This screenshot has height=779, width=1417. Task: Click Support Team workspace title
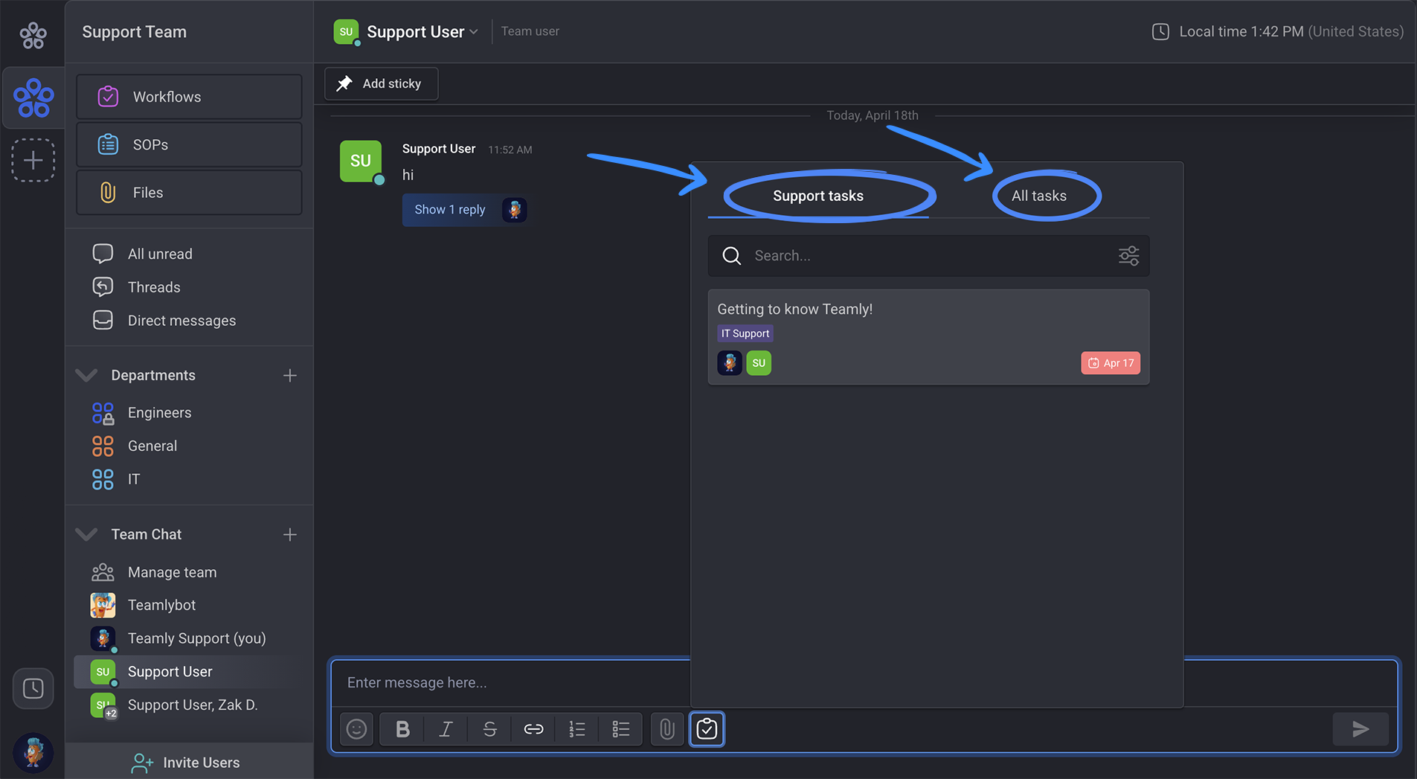135,32
